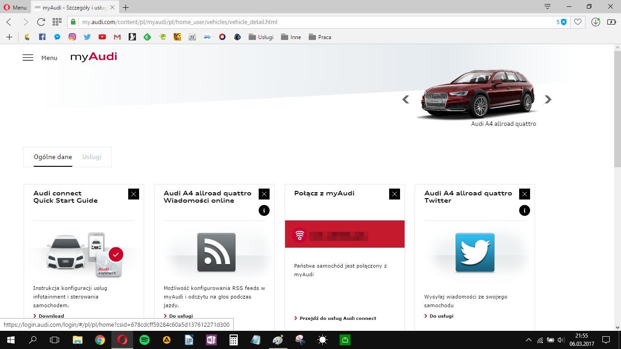The image size is (621, 349).
Task: Open info icon on Twitter card
Action: [525, 210]
